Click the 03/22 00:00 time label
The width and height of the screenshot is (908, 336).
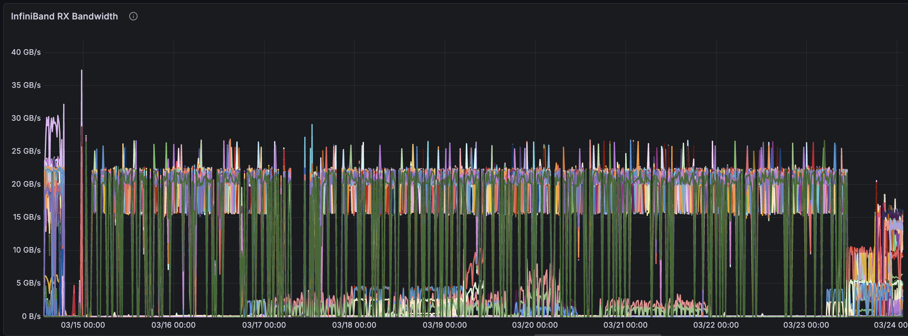[716, 325]
